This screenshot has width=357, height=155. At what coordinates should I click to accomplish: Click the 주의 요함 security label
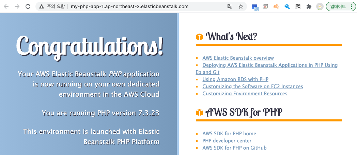tap(56, 6)
